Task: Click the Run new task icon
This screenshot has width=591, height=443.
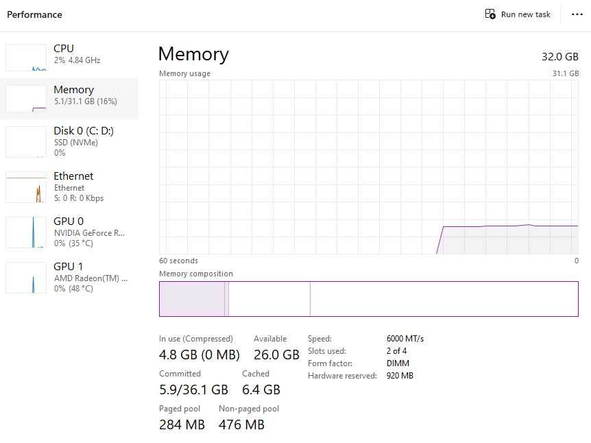Action: point(490,14)
